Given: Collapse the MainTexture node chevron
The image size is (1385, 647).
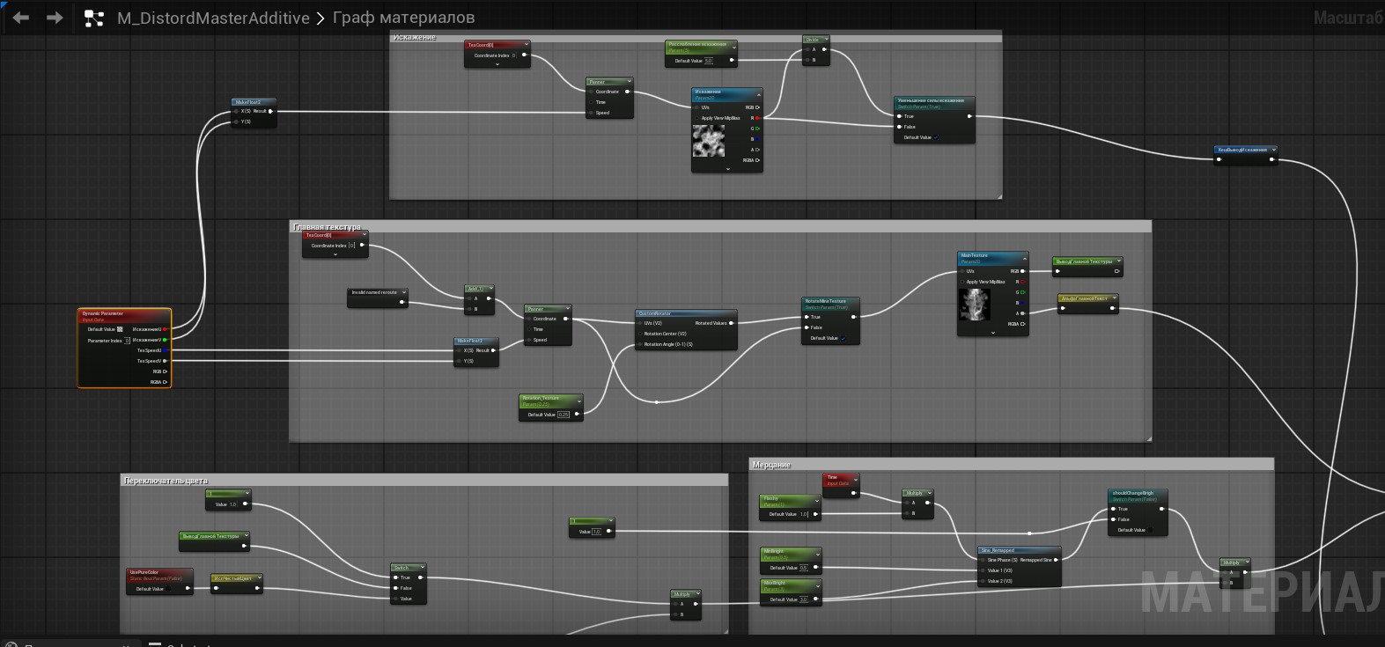Looking at the screenshot, I should point(1024,259).
